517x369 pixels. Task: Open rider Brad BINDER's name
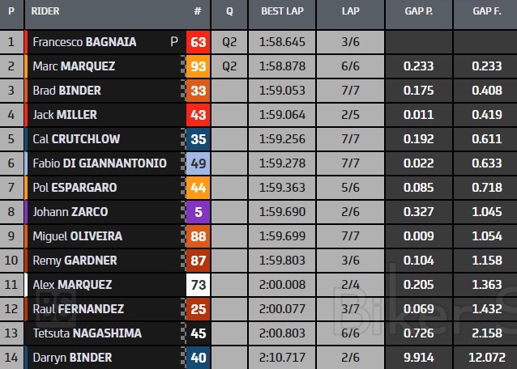(x=66, y=91)
